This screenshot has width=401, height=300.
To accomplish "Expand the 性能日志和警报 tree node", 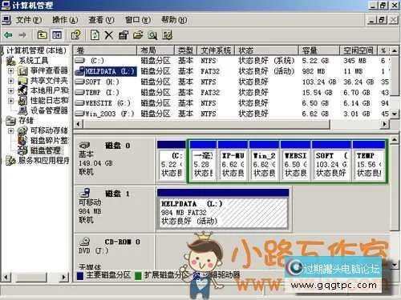I will click(10, 101).
